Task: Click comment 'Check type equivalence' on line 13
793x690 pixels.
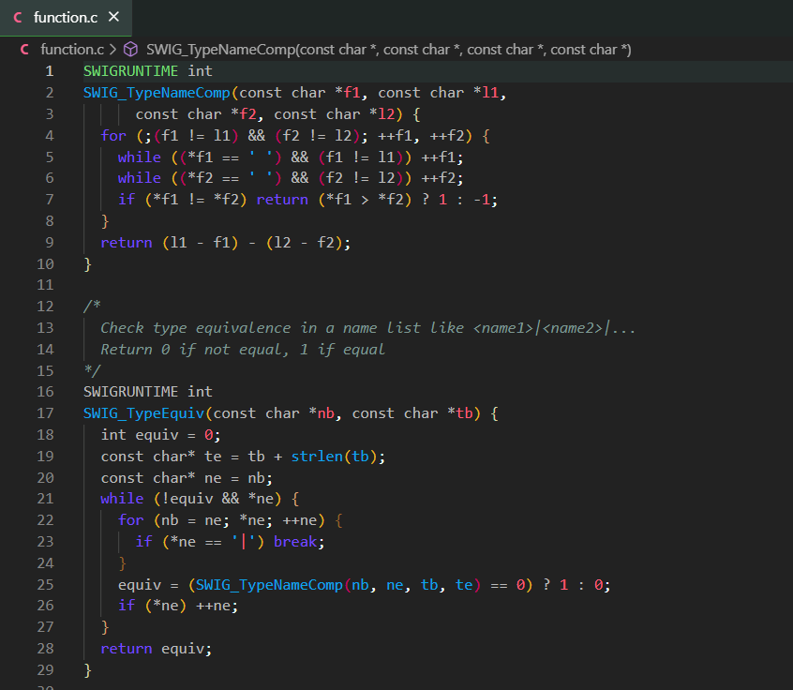Action: tap(196, 328)
